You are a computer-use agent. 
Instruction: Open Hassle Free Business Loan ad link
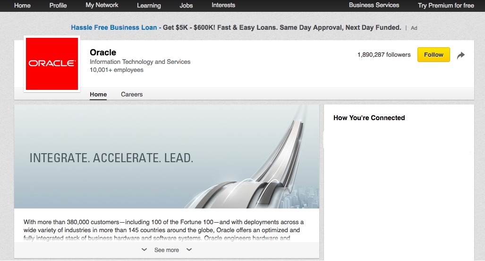pos(114,27)
